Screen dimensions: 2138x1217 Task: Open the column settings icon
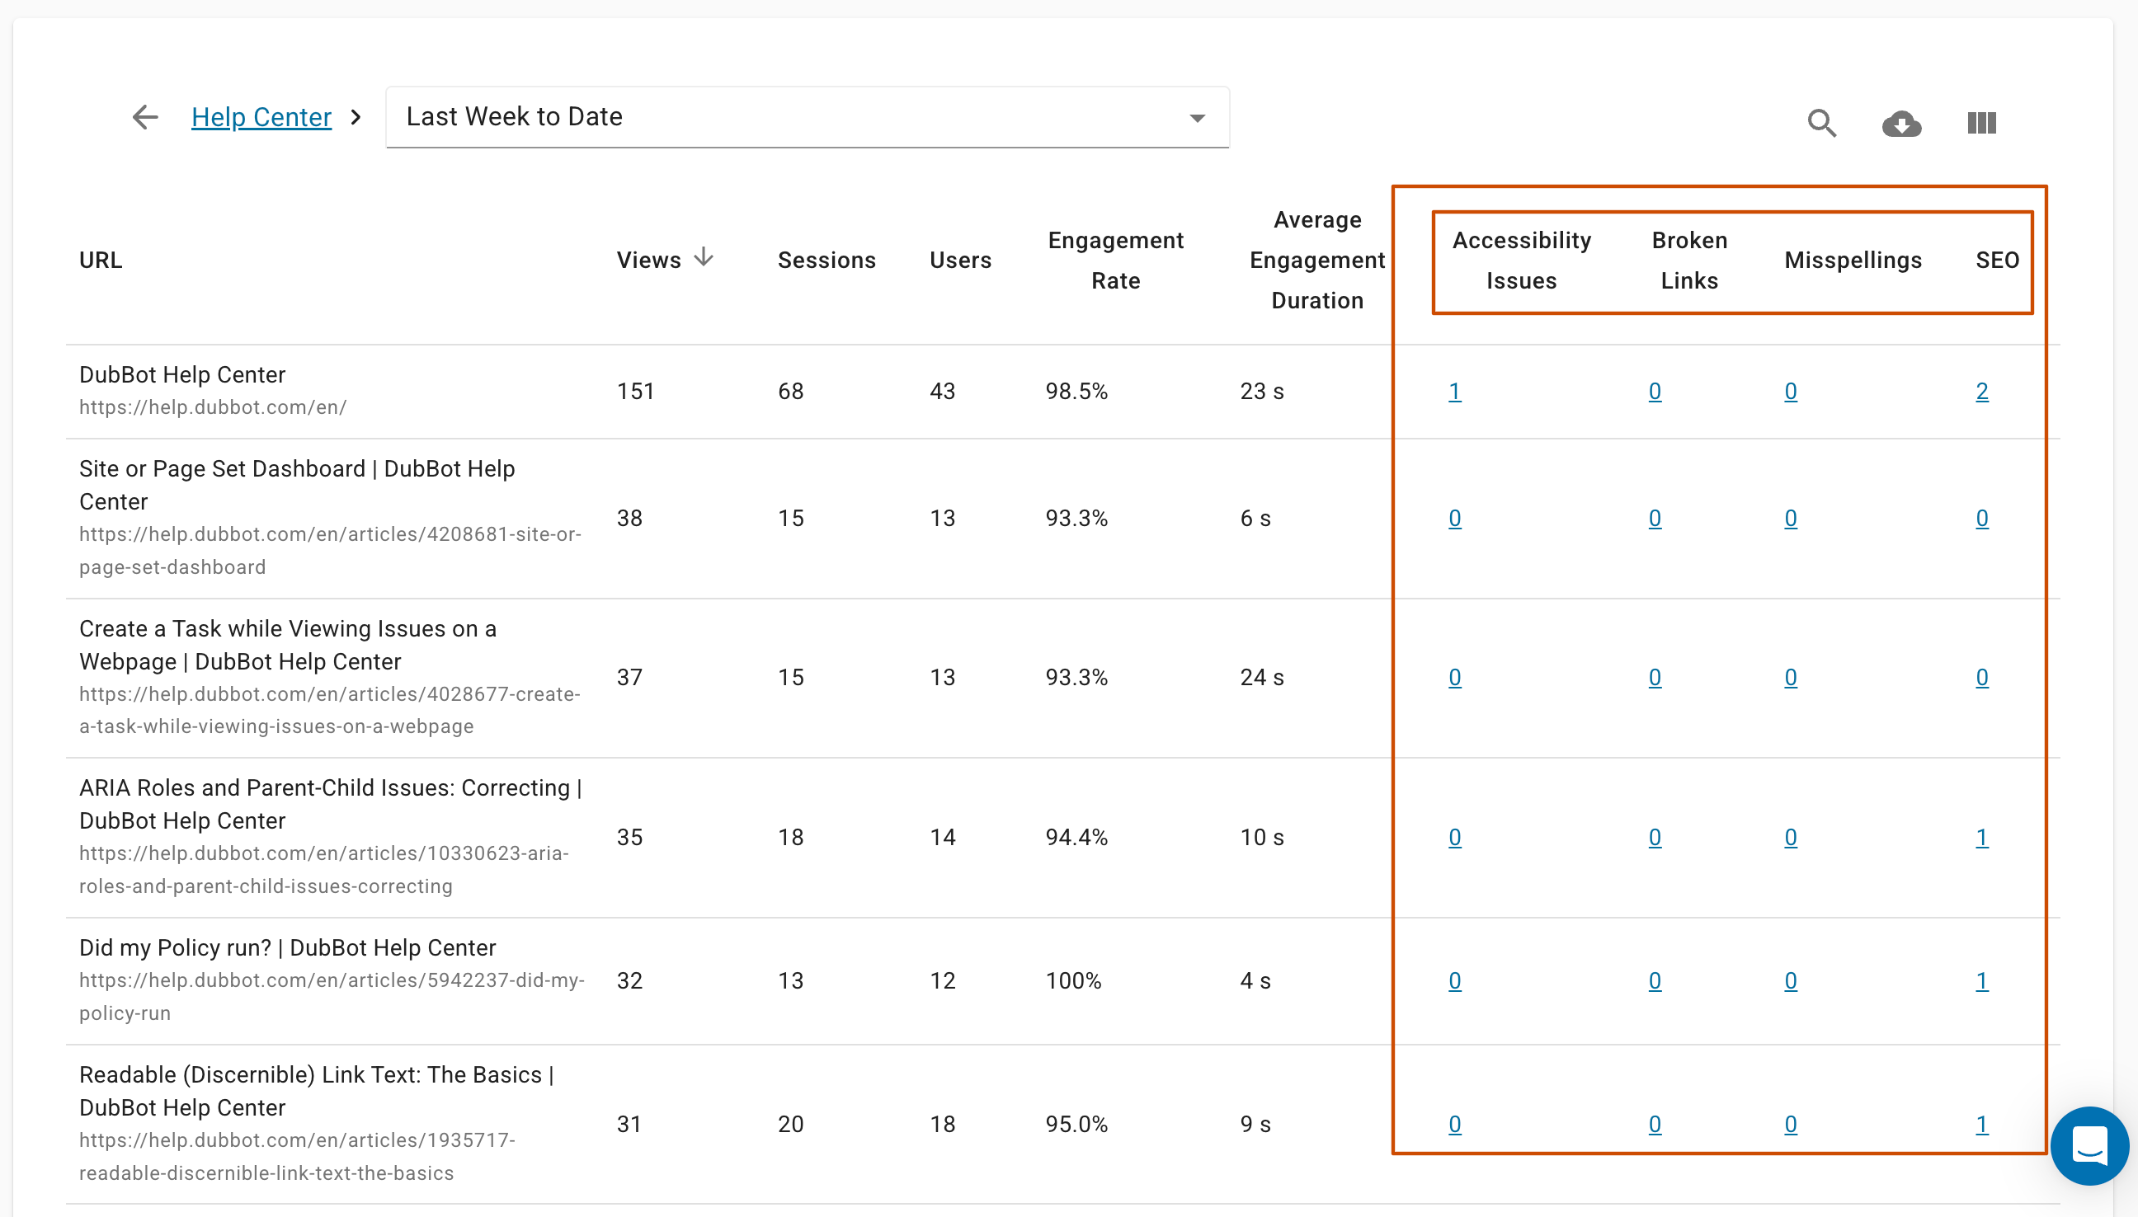click(1980, 122)
